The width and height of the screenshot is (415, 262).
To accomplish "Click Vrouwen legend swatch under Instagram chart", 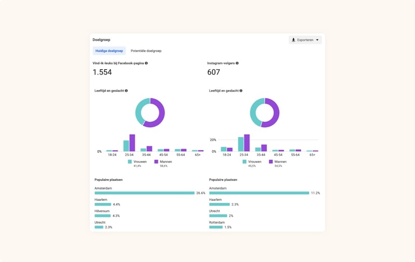I will tap(244, 162).
